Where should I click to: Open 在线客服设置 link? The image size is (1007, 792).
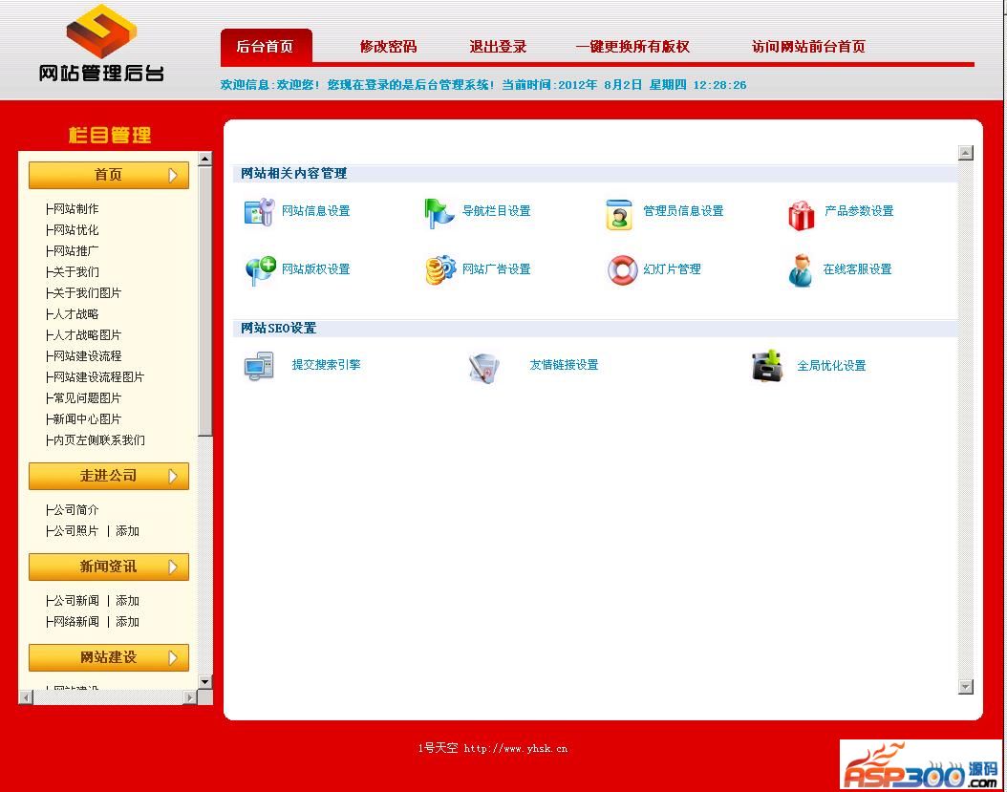pyautogui.click(x=857, y=269)
